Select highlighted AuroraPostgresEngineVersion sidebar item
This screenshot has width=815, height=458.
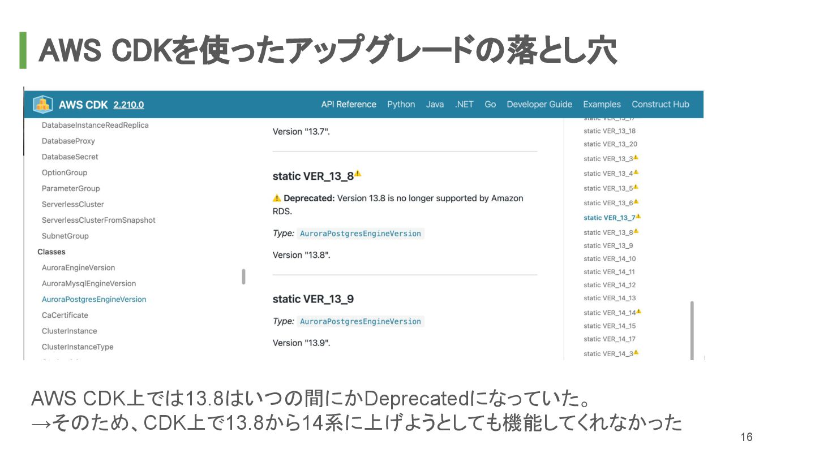point(94,299)
